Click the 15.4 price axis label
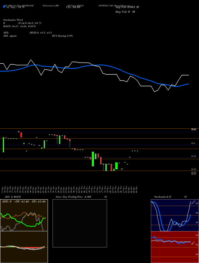The height and width of the screenshot is (263, 199). (193, 143)
